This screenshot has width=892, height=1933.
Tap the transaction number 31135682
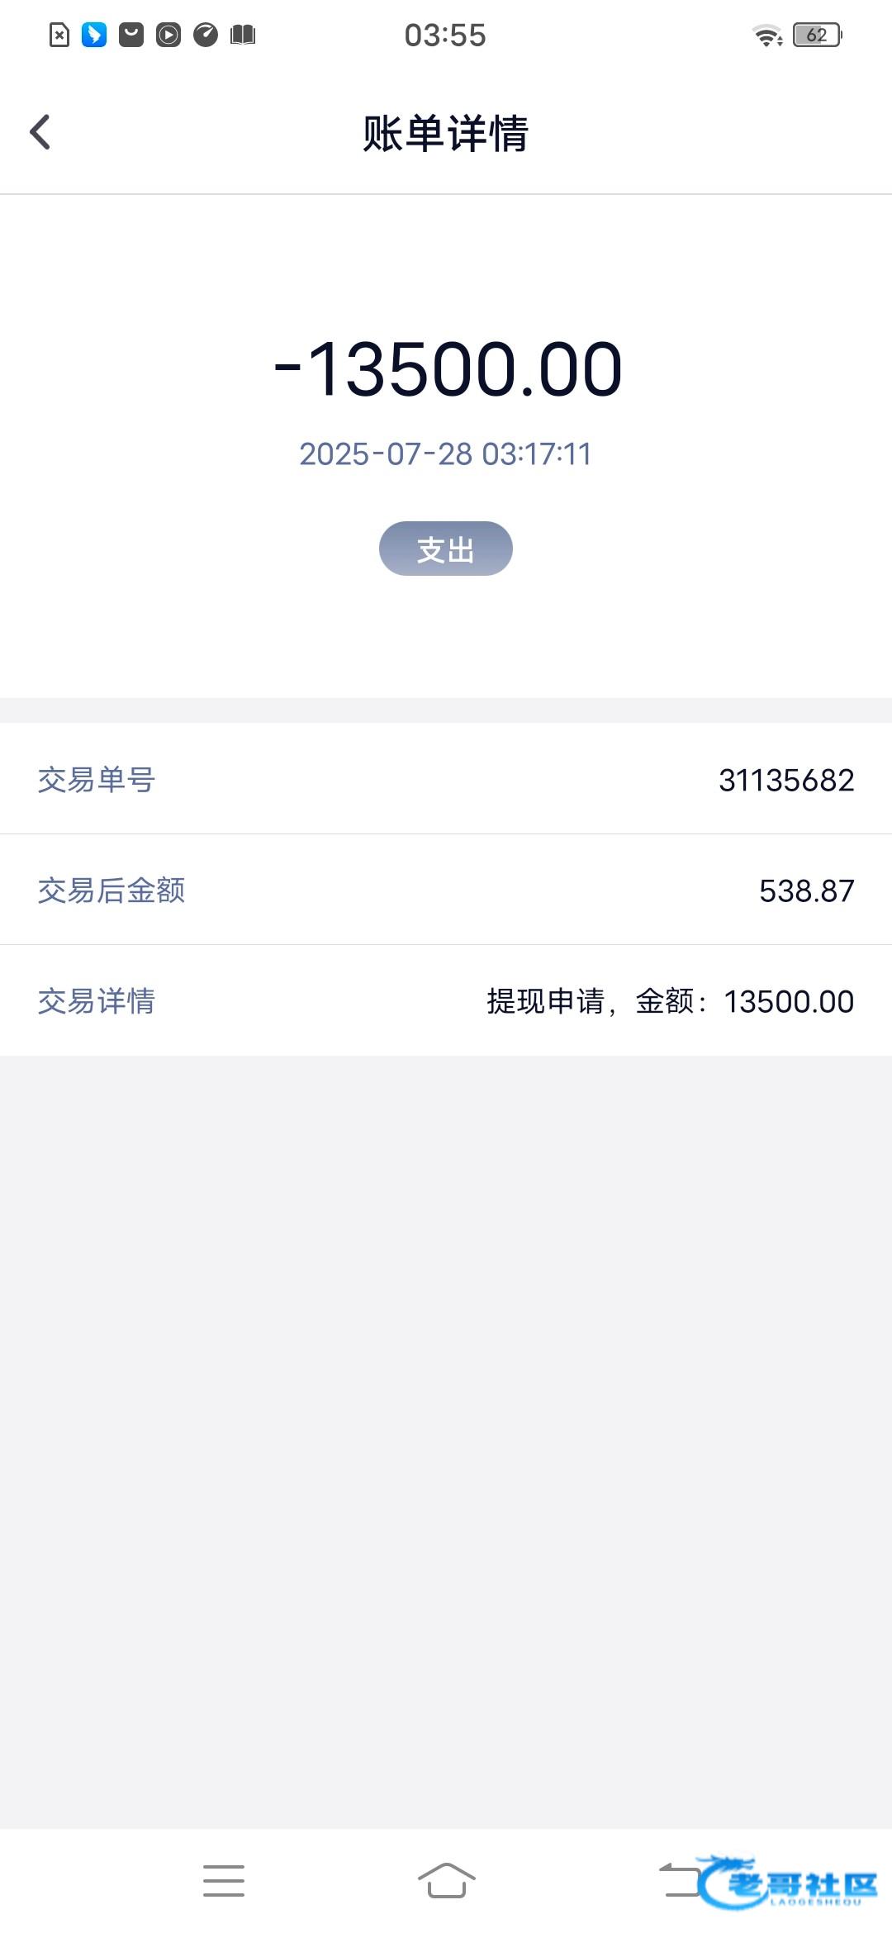[786, 780]
